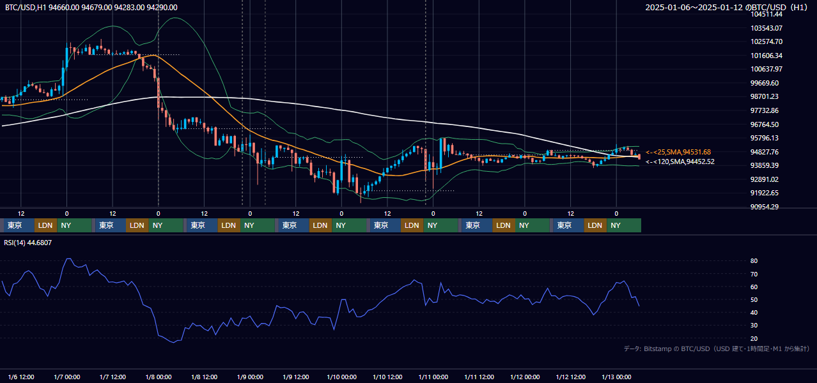Pick the 100637.97 price level label
The image size is (817, 383).
click(x=766, y=69)
